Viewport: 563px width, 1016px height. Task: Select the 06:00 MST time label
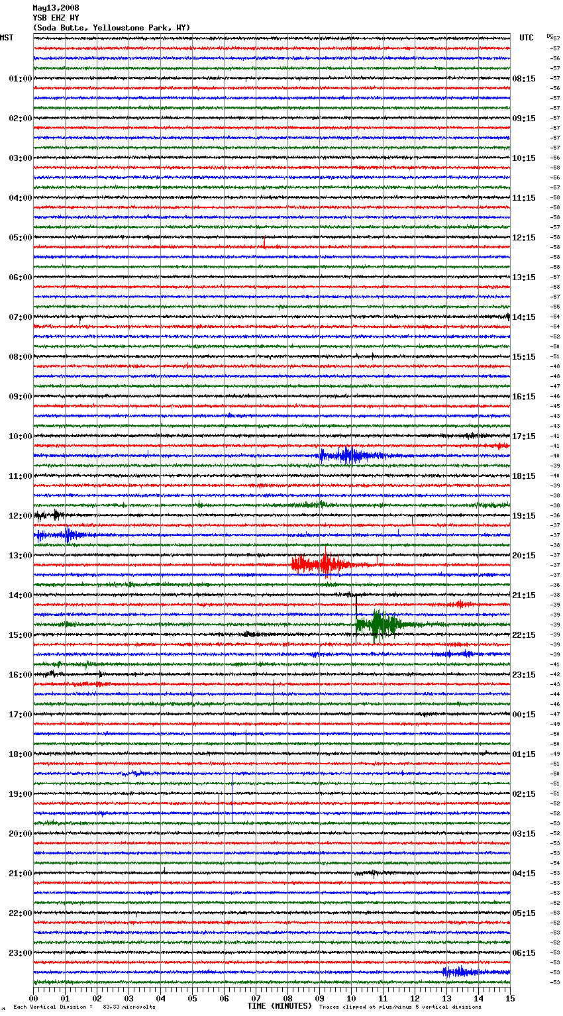(20, 278)
